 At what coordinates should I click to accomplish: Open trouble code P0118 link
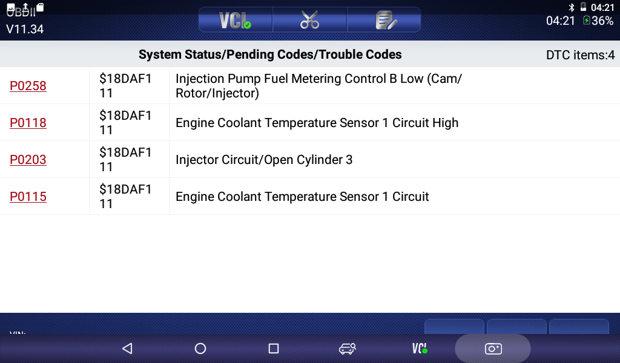(28, 123)
